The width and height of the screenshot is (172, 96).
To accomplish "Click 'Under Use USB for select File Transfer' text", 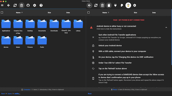I will pyautogui.click(x=115, y=63).
